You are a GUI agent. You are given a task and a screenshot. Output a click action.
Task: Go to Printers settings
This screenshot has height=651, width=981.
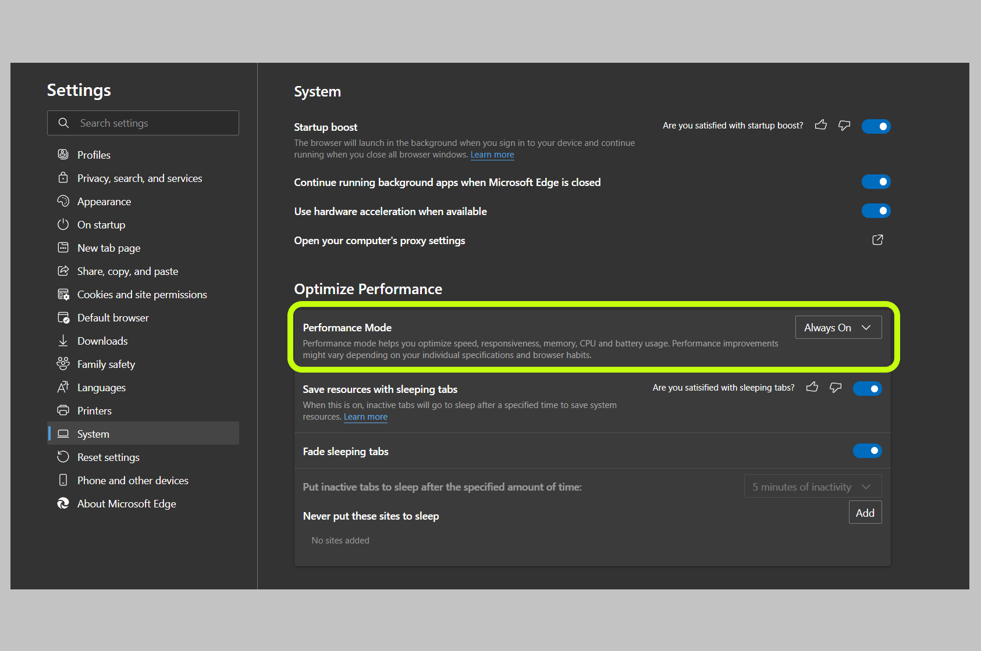pos(143,410)
